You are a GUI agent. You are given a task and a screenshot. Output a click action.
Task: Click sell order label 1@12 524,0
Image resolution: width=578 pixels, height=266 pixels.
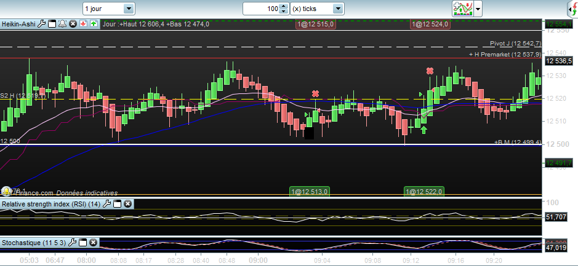tap(430, 25)
